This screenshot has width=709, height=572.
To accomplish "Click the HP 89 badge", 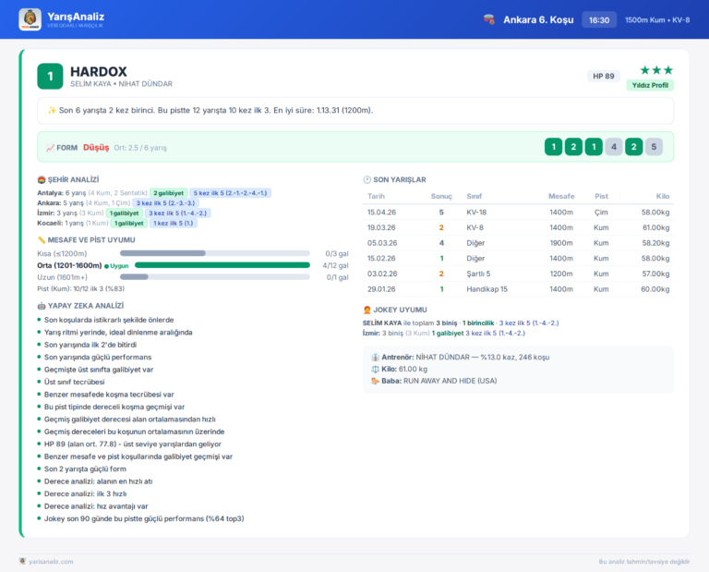I will pyautogui.click(x=603, y=76).
